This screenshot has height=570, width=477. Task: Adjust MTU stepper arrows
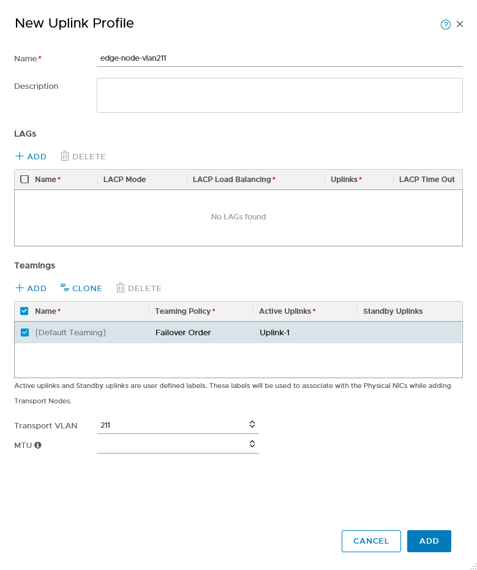(252, 444)
